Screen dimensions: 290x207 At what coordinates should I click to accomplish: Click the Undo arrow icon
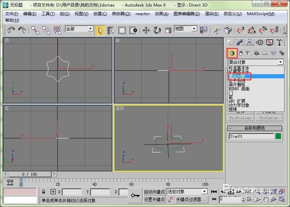pos(11,30)
